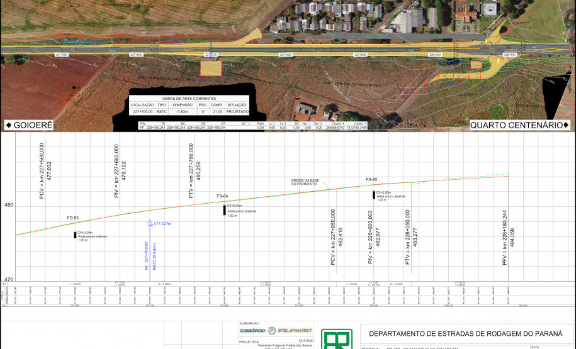576x349 pixels.
Task: Click the PFV = km 228+180,244 label
Action: click(505, 238)
